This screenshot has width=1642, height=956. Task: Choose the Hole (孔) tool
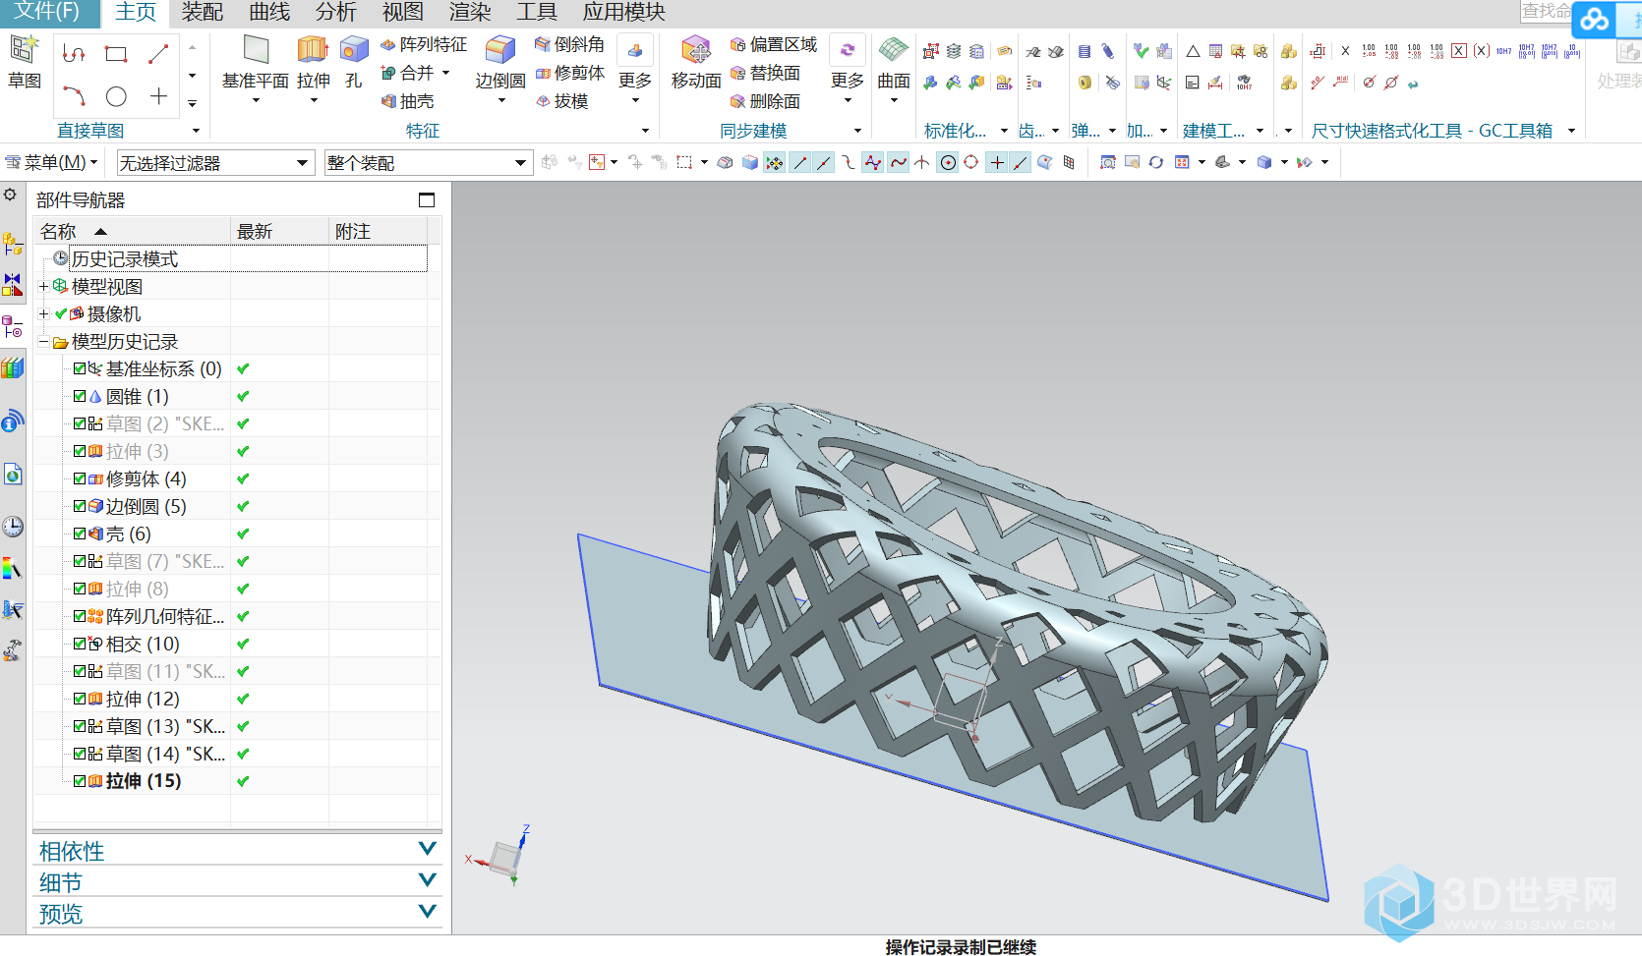click(354, 49)
